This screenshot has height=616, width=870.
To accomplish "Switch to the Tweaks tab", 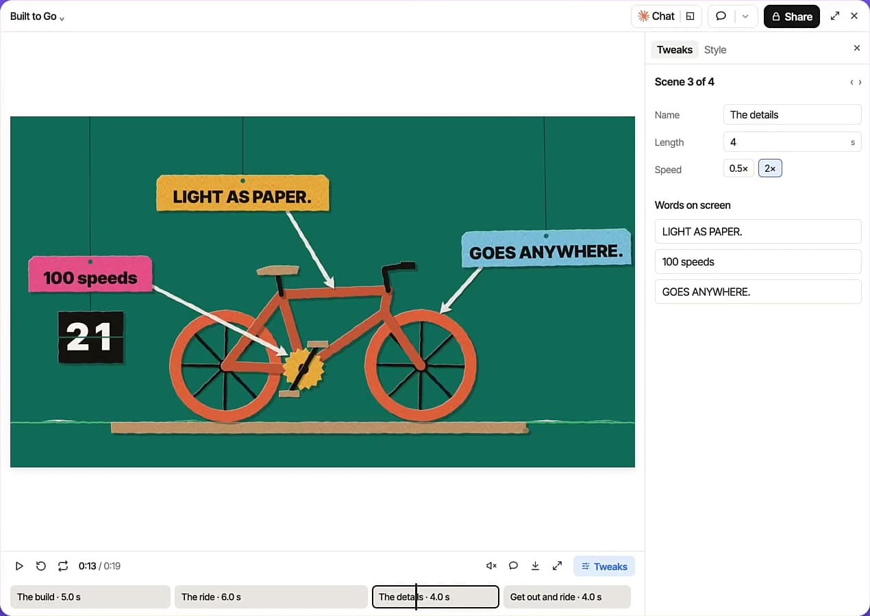I will click(675, 49).
